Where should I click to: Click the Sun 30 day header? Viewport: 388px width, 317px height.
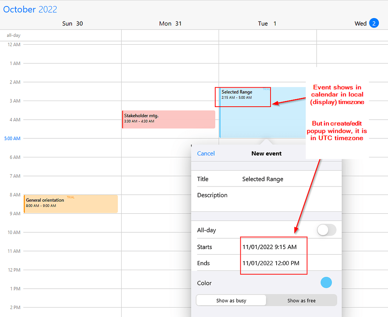click(72, 23)
